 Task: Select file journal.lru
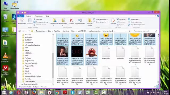click(x=120, y=53)
